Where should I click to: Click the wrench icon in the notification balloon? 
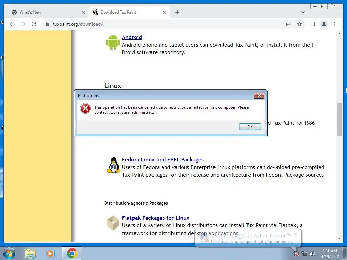point(289,234)
